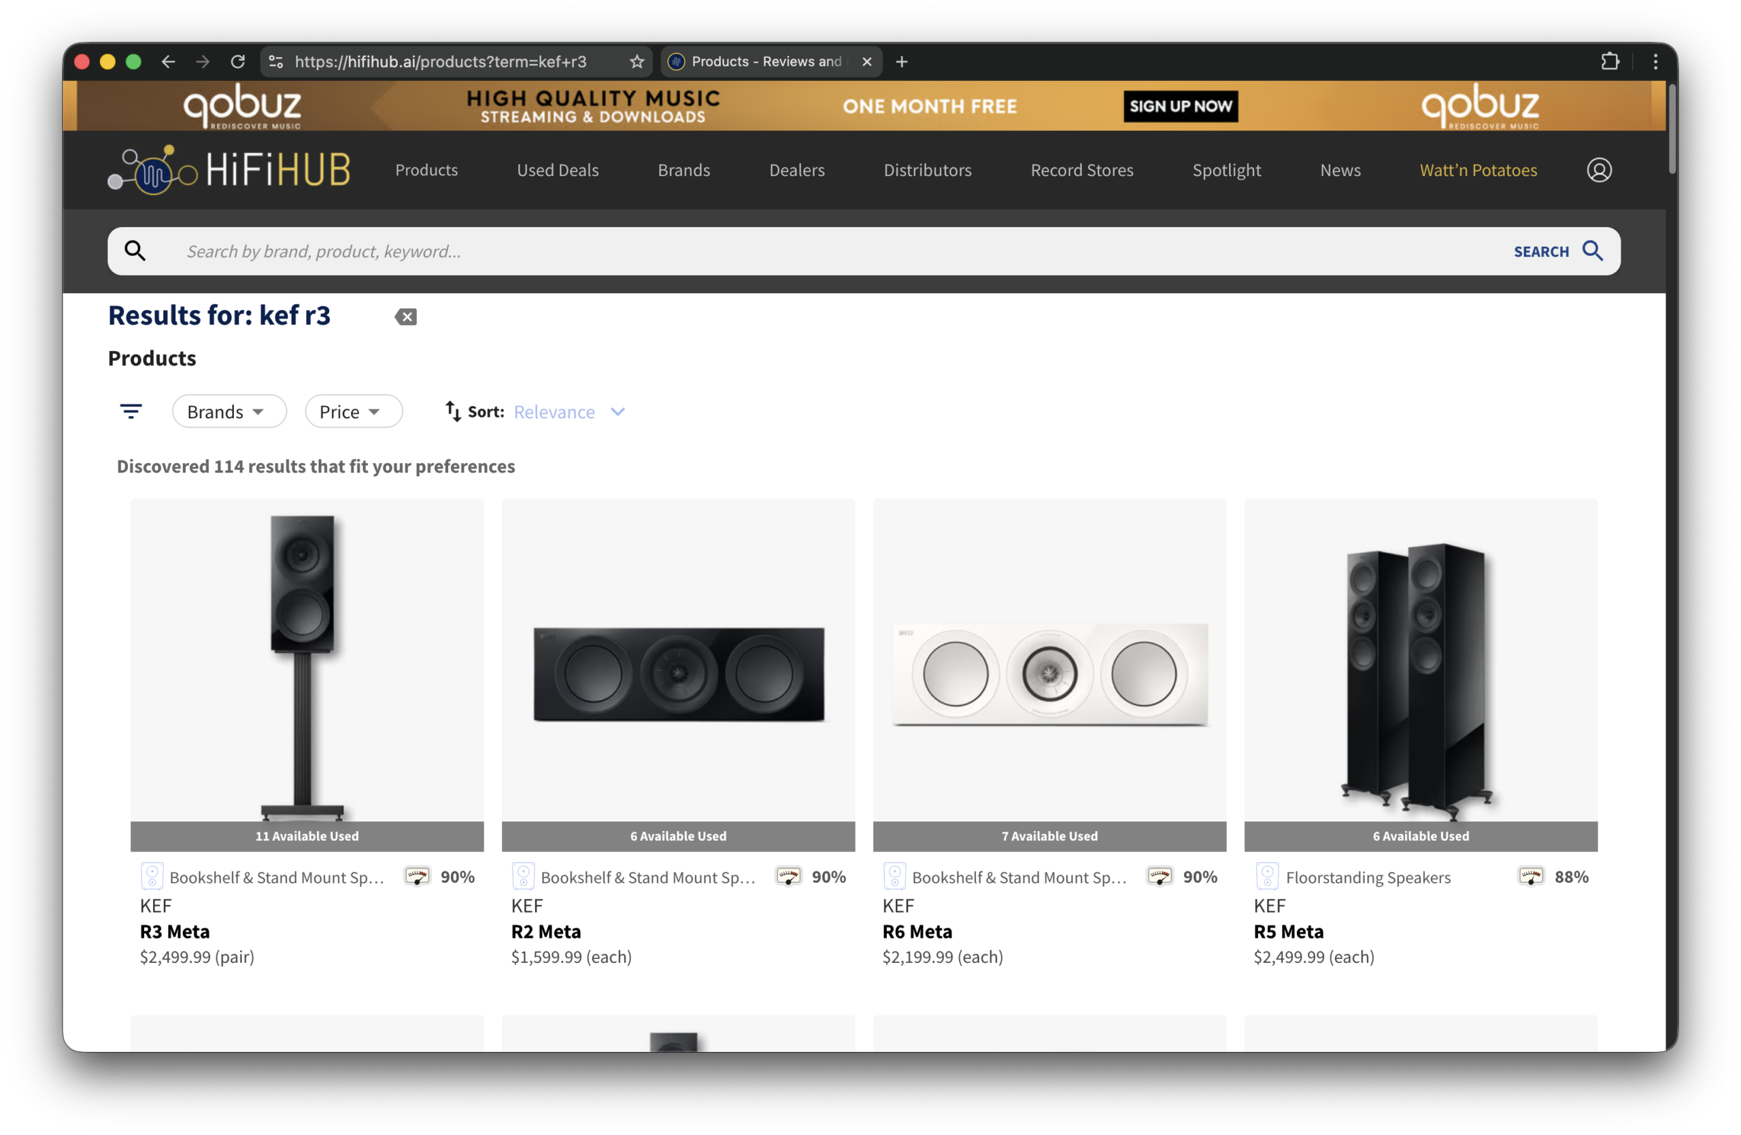Go to the Watt'n Potatoes section
The width and height of the screenshot is (1741, 1135).
(x=1478, y=171)
